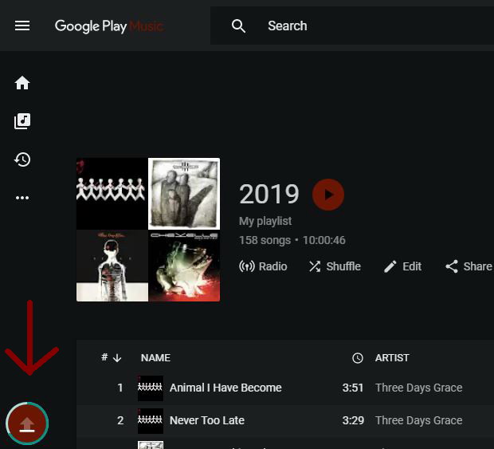Open the sidebar more options dots

pos(22,198)
